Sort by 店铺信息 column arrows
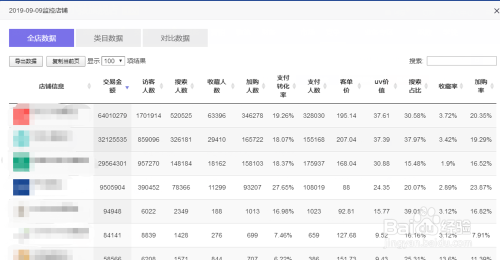The height and width of the screenshot is (260, 500). click(x=89, y=86)
